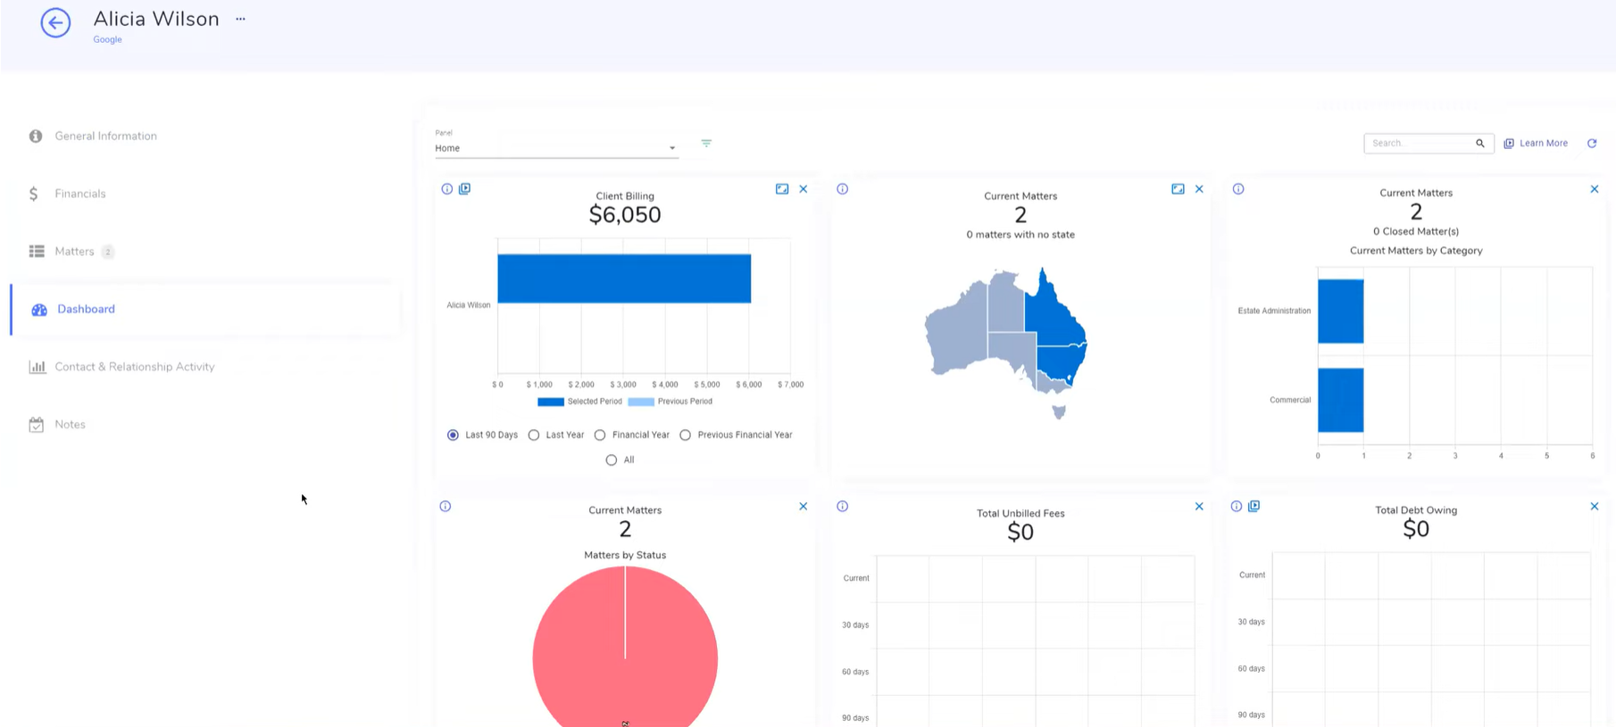Click the Learn More link
Viewport: 1616px width, 727px height.
click(x=1543, y=143)
